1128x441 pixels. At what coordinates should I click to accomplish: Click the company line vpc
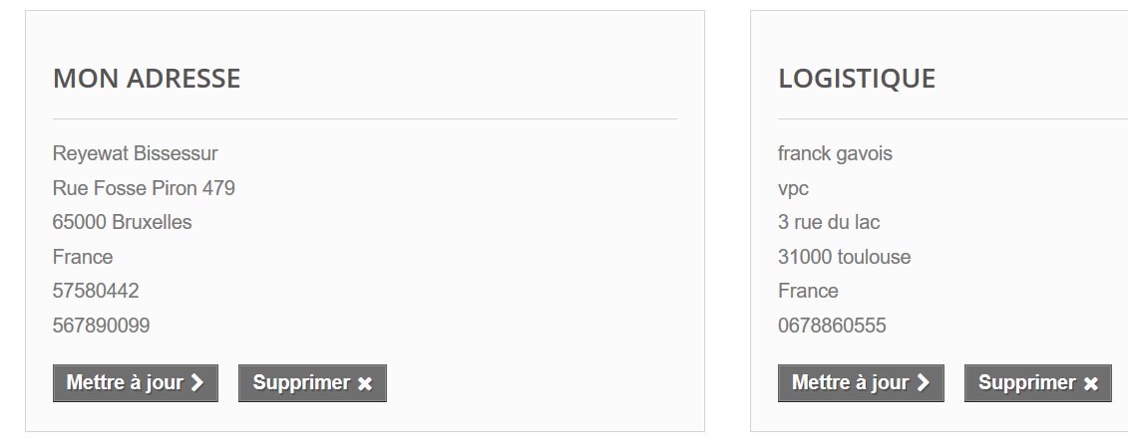coord(793,188)
